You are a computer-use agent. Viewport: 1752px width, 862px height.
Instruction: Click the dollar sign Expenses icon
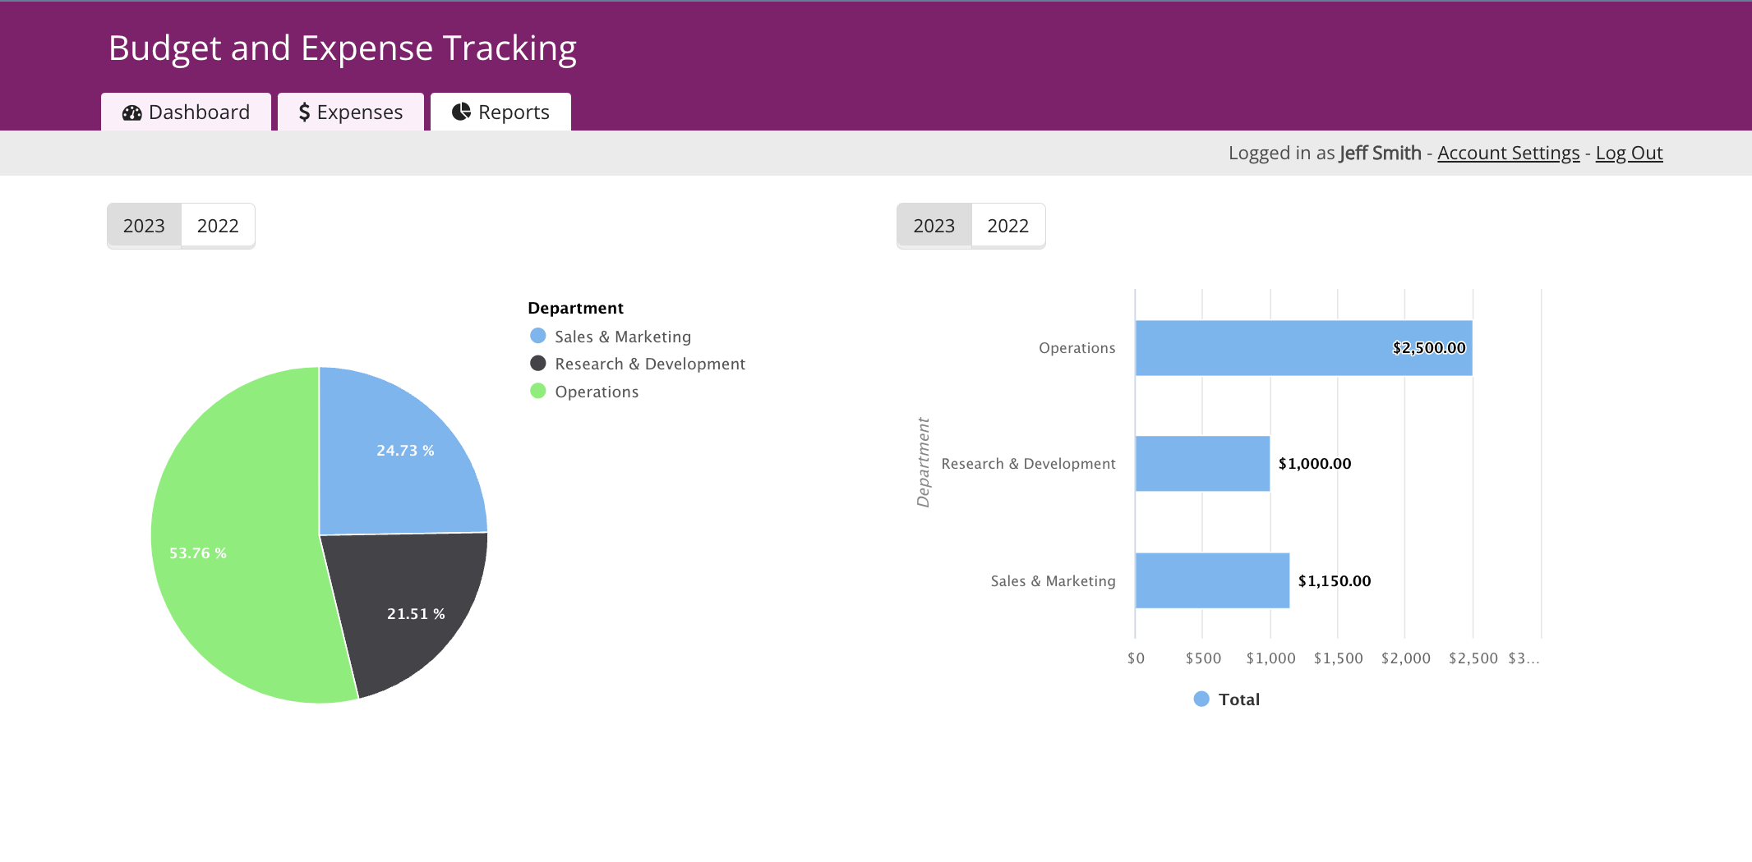(x=304, y=112)
